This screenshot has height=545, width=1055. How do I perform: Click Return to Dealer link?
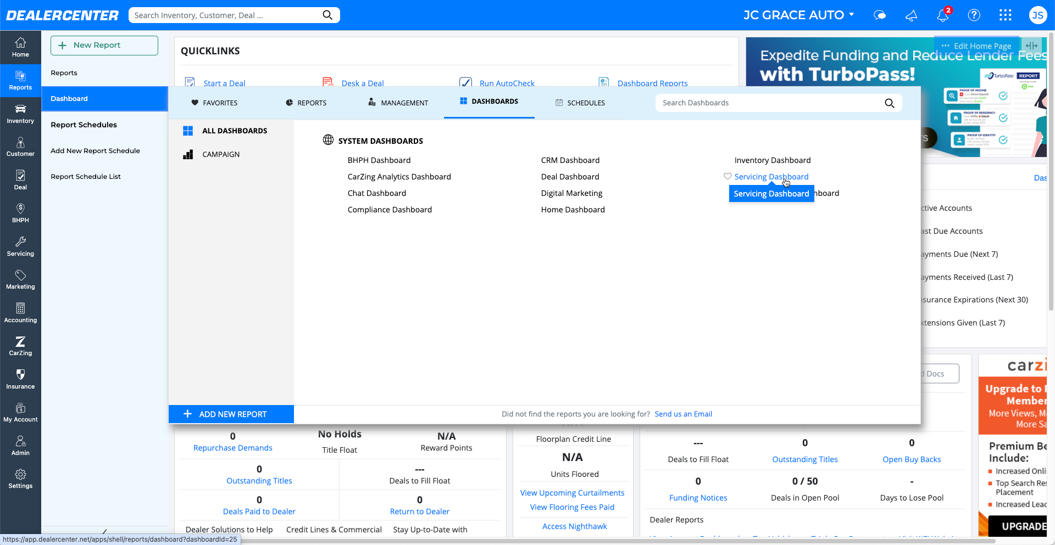click(419, 511)
